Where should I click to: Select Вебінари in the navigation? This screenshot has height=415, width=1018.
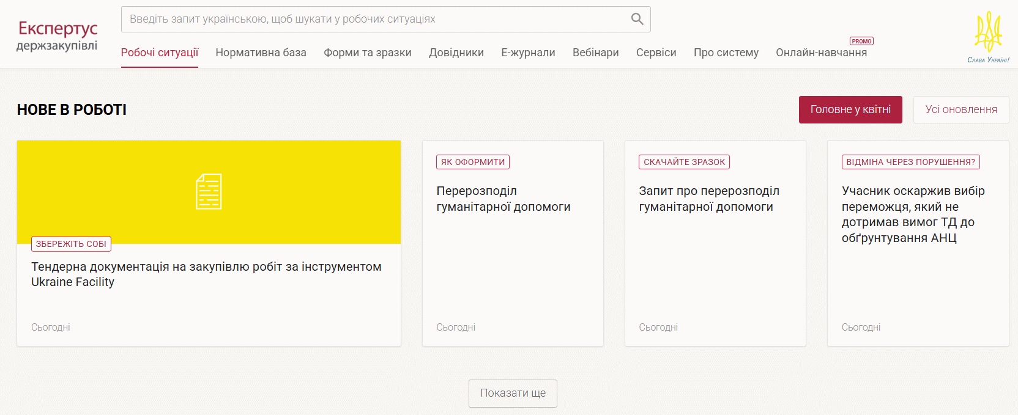(595, 53)
